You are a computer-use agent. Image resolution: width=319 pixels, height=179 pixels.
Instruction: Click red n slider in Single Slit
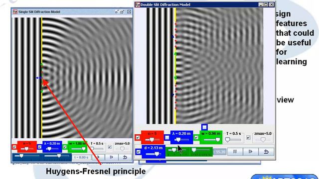click(x=27, y=149)
